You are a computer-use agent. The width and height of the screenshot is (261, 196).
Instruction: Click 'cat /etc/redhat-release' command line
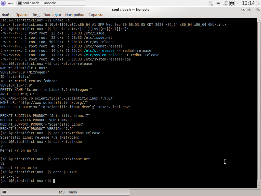tap(77, 133)
